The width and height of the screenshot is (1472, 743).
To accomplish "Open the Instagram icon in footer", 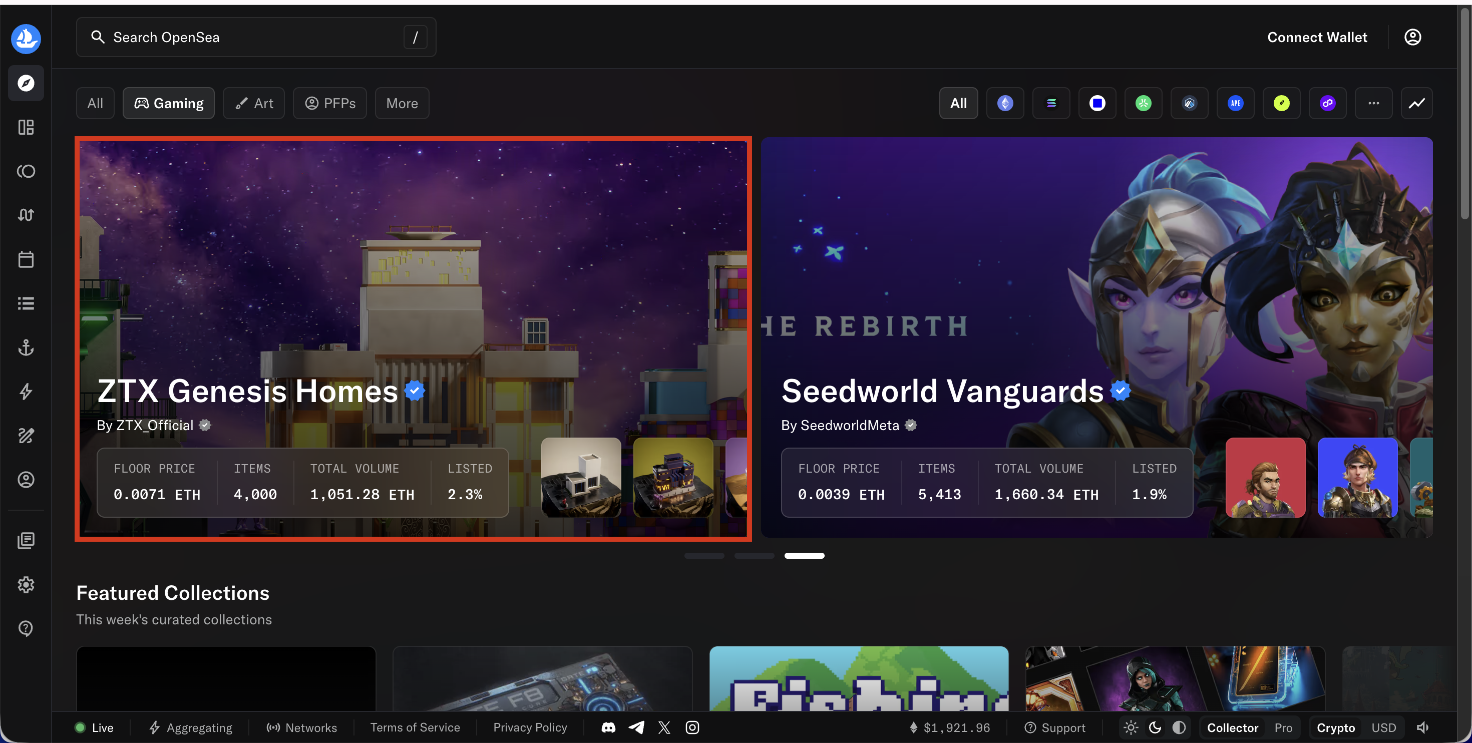I will point(692,727).
